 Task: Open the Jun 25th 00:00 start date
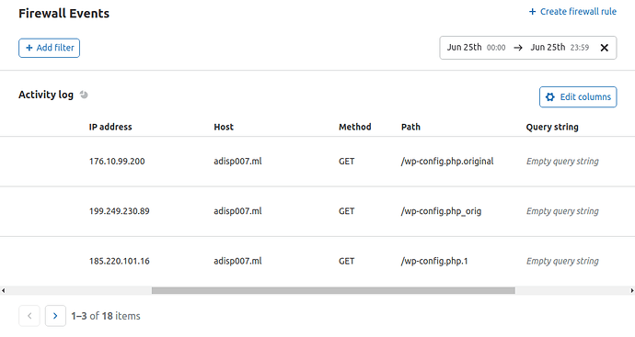click(x=476, y=48)
